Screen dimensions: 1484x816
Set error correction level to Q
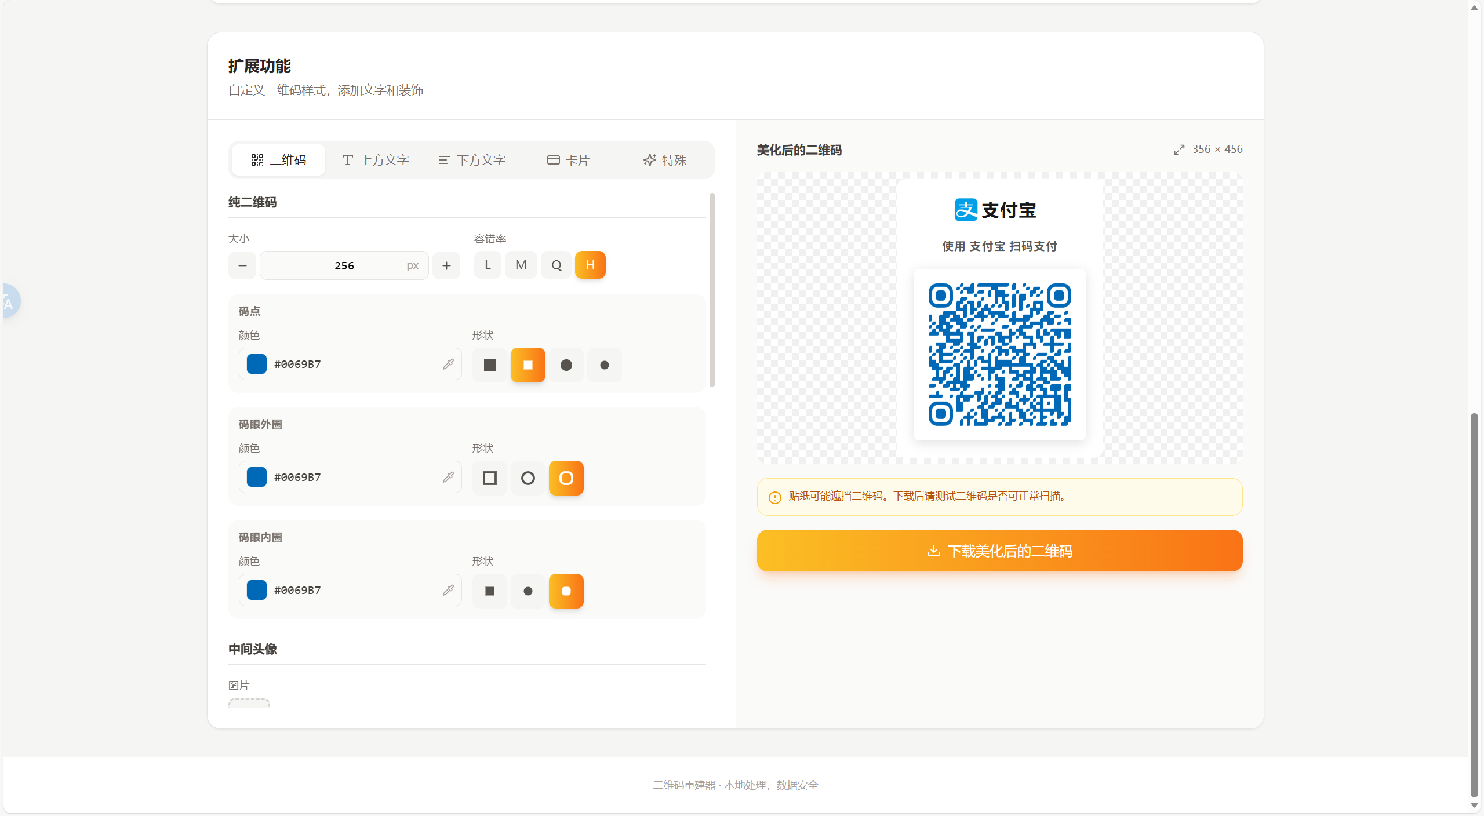pos(556,265)
